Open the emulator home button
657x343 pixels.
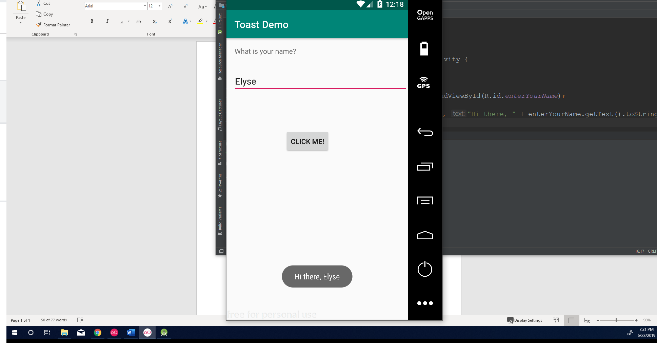pyautogui.click(x=425, y=235)
